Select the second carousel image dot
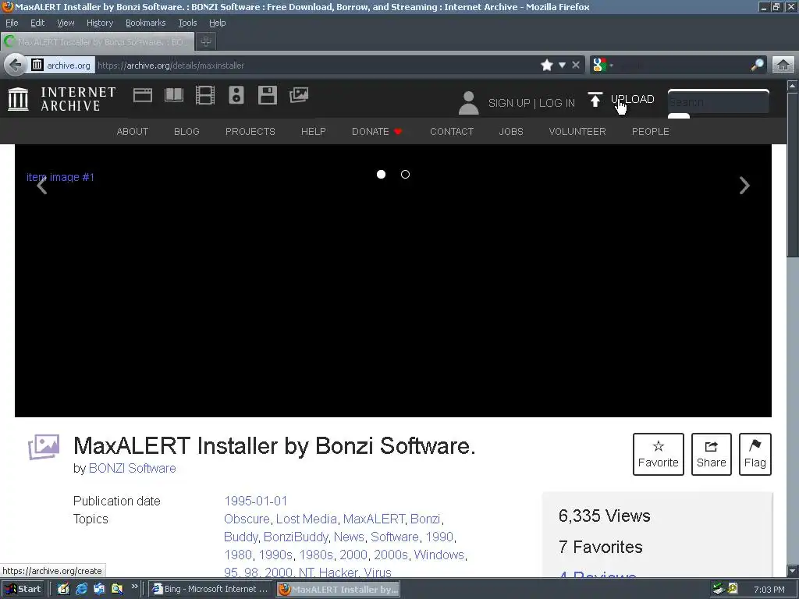Image resolution: width=799 pixels, height=599 pixels. [405, 174]
